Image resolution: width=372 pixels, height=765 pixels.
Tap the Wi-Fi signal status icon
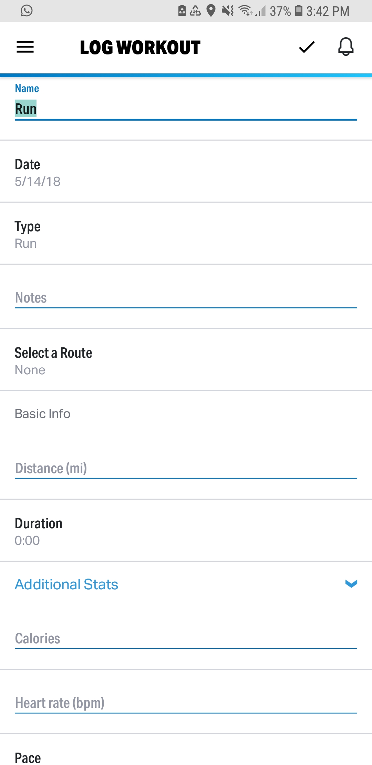click(245, 11)
